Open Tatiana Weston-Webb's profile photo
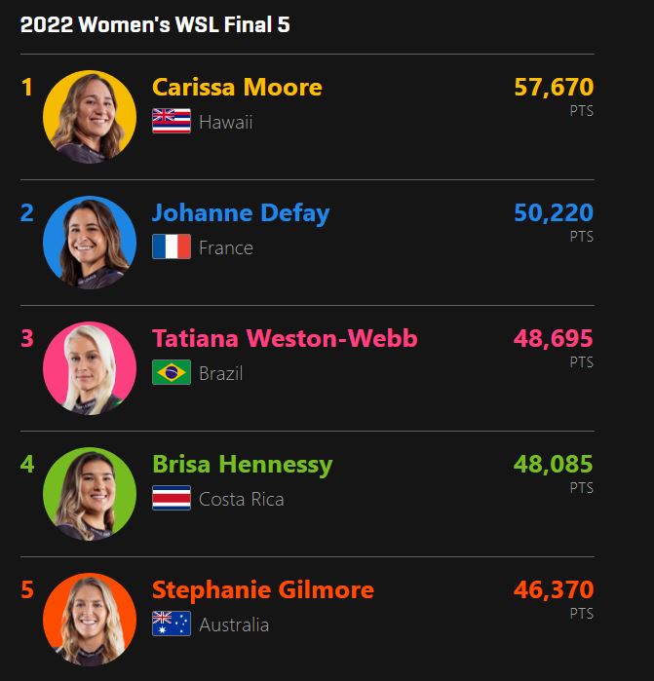The width and height of the screenshot is (654, 681). [x=90, y=368]
